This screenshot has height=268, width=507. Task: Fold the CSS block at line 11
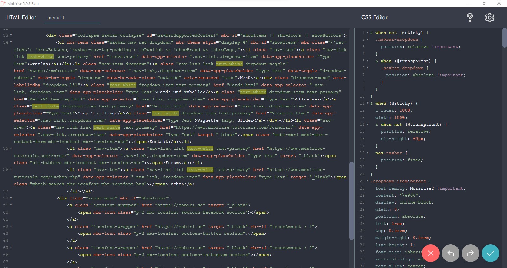tap(368, 103)
